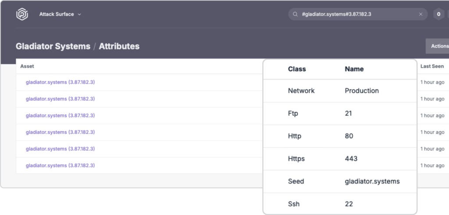Screen dimensions: 449x215
Task: Select the Http class cell
Action: (295, 136)
